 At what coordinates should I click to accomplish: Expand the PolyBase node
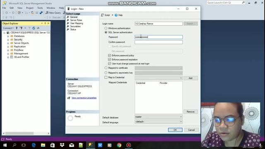click(8, 50)
